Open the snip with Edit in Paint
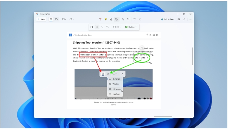 click(167, 19)
